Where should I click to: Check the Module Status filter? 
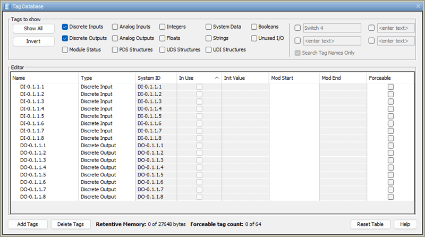[x=65, y=50]
